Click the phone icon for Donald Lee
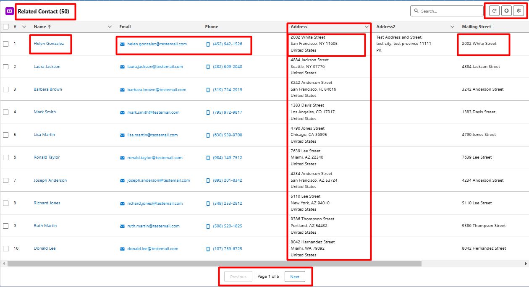Image resolution: width=529 pixels, height=287 pixels. [208, 249]
